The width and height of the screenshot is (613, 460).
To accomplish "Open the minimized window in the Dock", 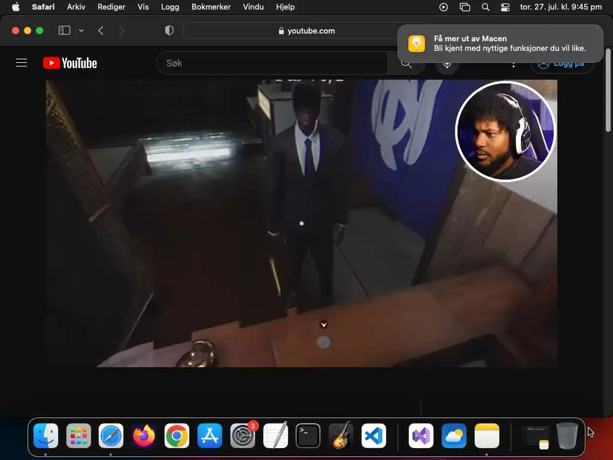I will (x=535, y=437).
